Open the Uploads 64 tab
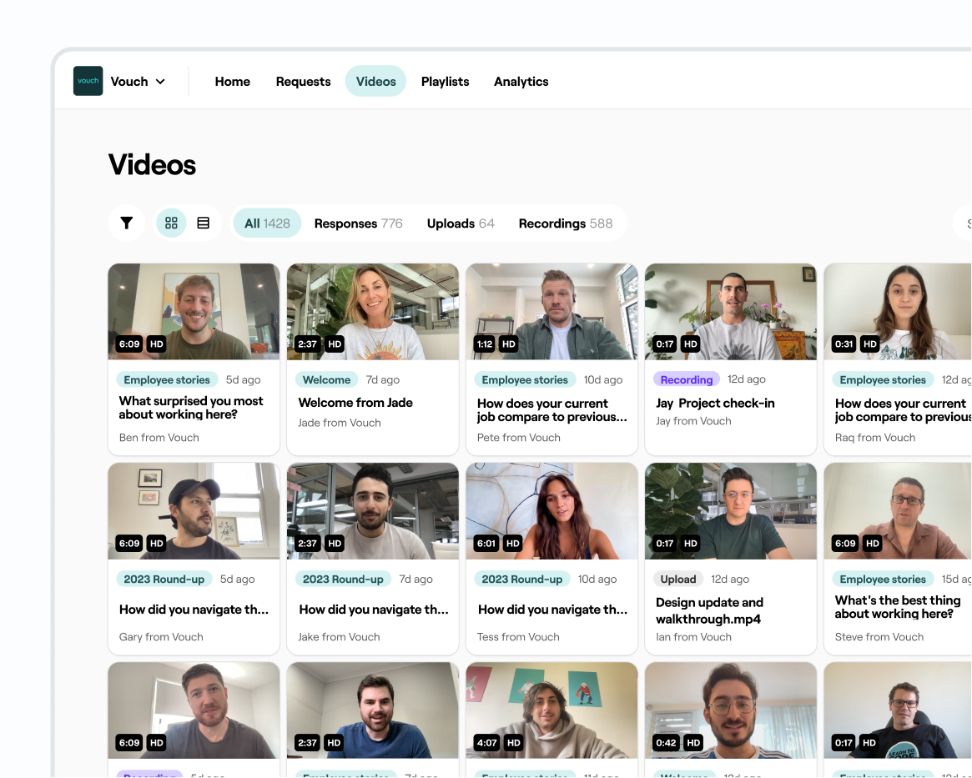This screenshot has width=972, height=778. click(460, 223)
